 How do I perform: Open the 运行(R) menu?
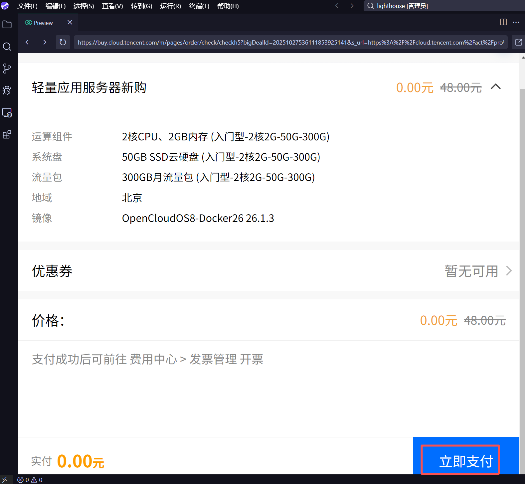[170, 6]
